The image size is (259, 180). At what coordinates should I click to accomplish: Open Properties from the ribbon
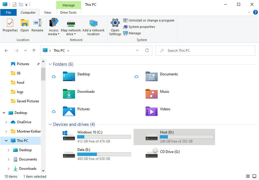pyautogui.click(x=10, y=26)
